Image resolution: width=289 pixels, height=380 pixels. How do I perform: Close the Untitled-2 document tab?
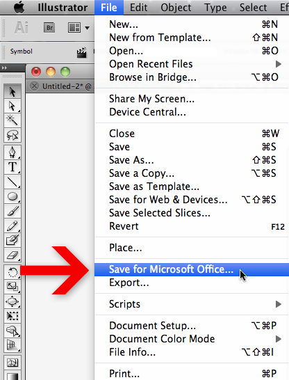coord(34,86)
